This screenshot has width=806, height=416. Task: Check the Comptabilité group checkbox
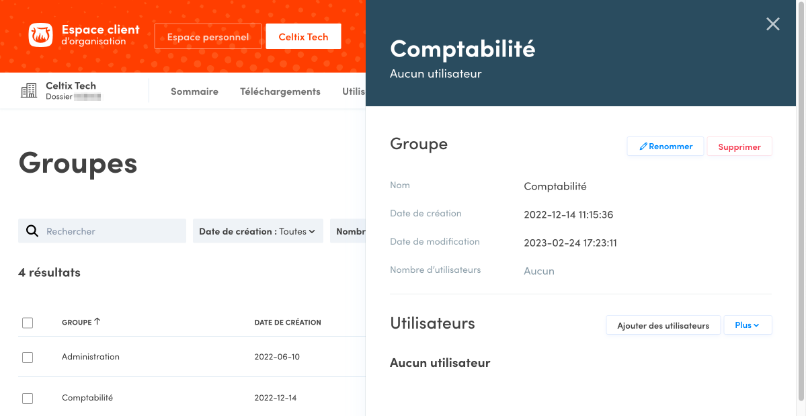[28, 399]
